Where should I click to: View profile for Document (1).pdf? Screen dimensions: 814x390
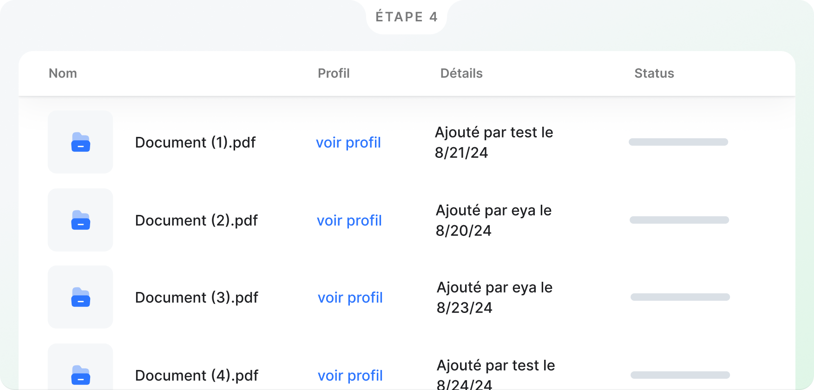[x=348, y=143]
